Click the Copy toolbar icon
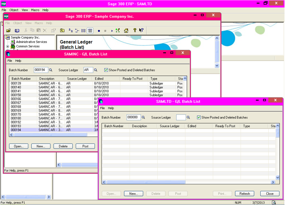The width and height of the screenshot is (285, 205). tap(32, 30)
